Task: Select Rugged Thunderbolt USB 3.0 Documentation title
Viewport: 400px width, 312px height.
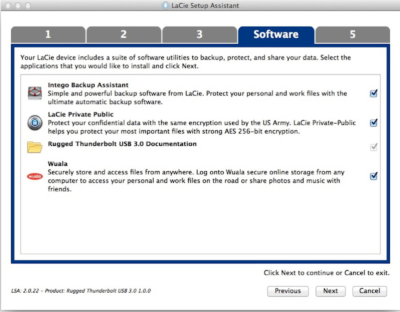Action: pyautogui.click(x=122, y=144)
